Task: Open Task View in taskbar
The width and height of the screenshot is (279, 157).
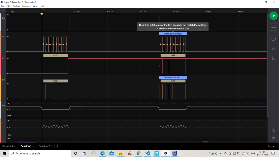Action: (84, 153)
